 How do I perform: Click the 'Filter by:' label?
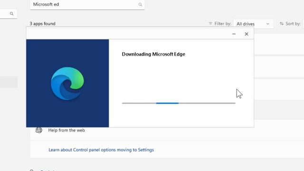[x=223, y=24]
